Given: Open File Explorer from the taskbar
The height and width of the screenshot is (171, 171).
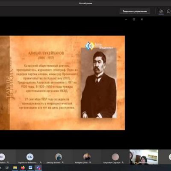Looking at the screenshot, I should click(15, 168).
